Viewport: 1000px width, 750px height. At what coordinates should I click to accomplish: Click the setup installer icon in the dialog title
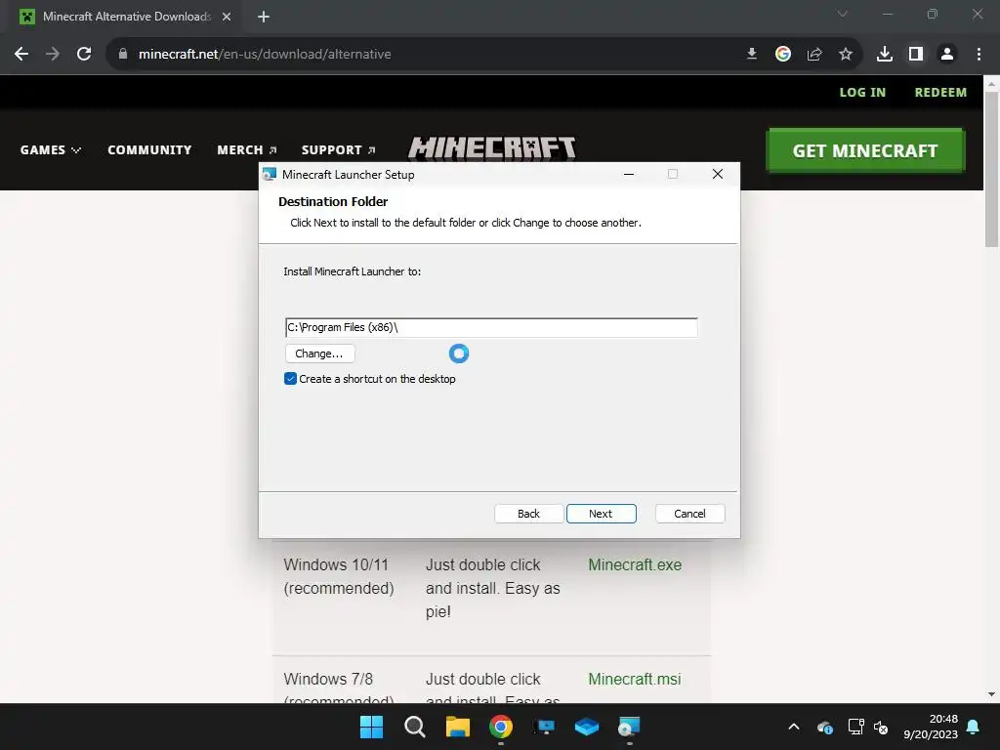(x=270, y=174)
